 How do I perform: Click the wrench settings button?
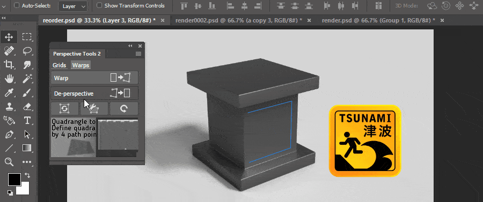(94, 108)
